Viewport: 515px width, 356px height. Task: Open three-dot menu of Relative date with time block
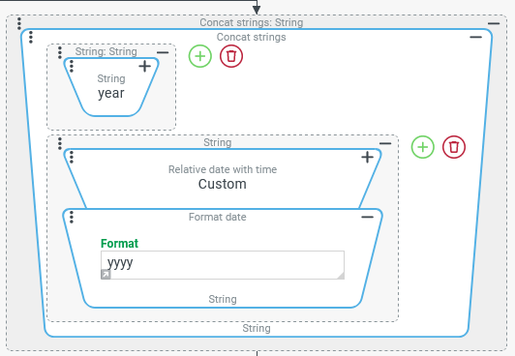pos(72,157)
